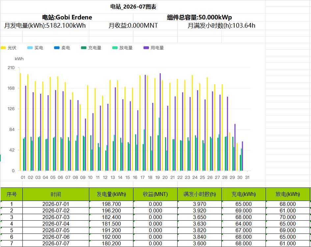
Task: Select the date cell 2026-07-06
Action: pos(56,237)
